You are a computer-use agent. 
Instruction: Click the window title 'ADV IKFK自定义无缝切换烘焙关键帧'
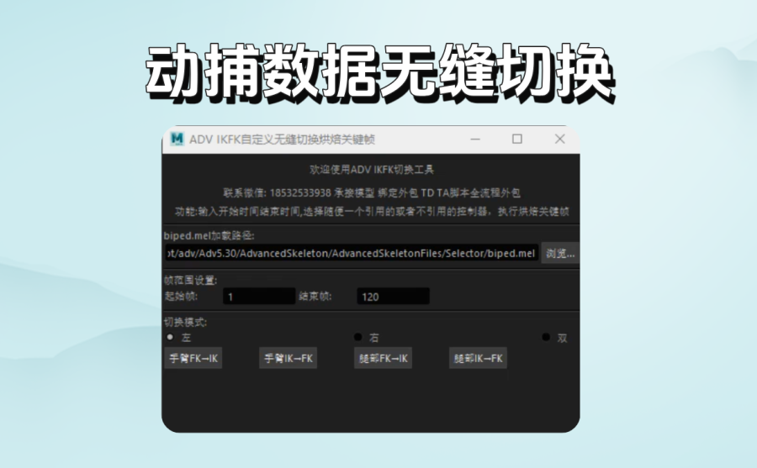(x=283, y=139)
